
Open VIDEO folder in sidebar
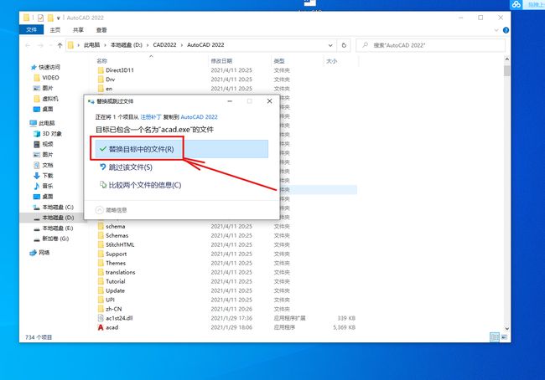coord(47,77)
